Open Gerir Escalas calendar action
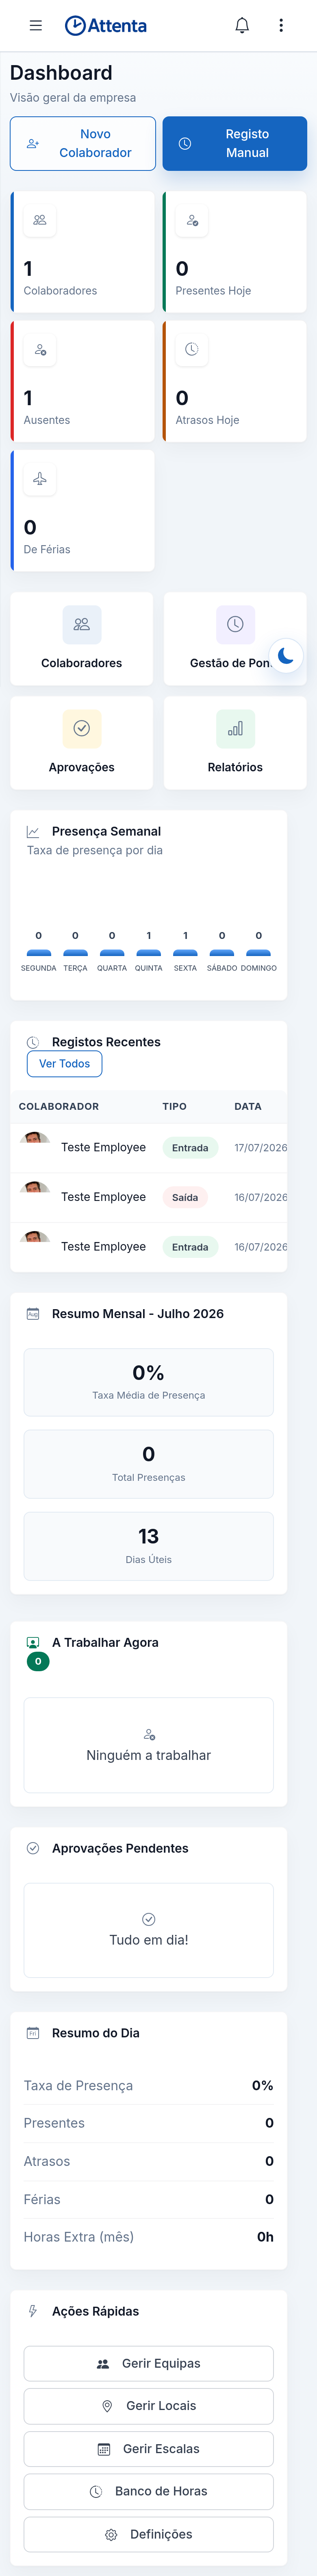 (149, 2449)
